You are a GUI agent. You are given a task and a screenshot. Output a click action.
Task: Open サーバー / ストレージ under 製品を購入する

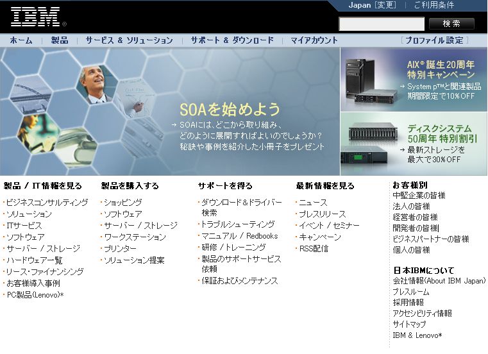(140, 226)
